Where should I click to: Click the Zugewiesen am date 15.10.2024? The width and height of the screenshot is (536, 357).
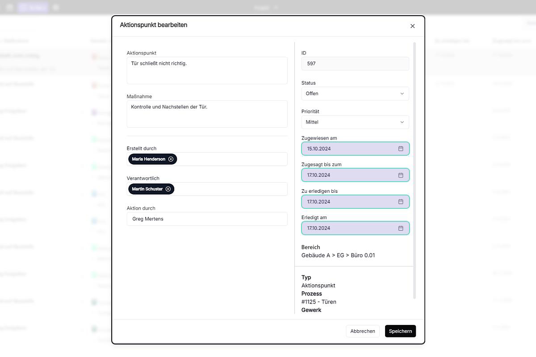(x=319, y=149)
